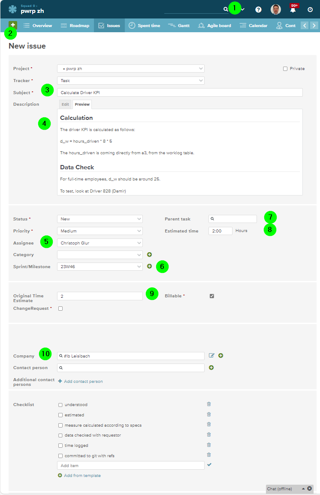Open the user avatar menu
The width and height of the screenshot is (320, 495).
coord(276,9)
